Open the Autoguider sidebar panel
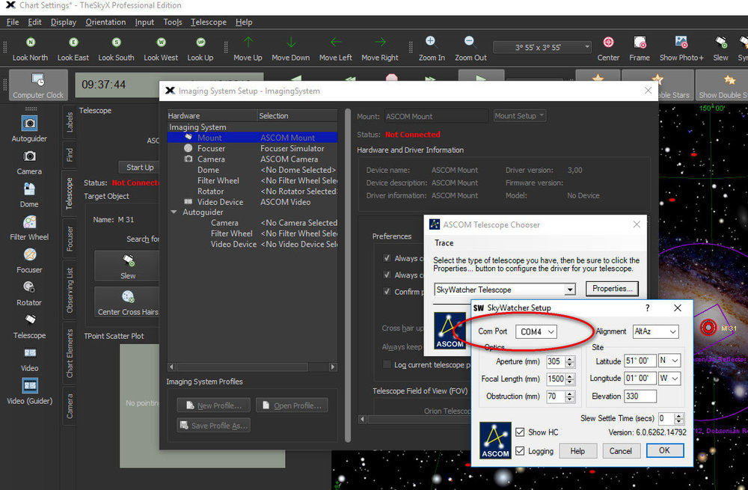The width and height of the screenshot is (748, 490). click(29, 123)
